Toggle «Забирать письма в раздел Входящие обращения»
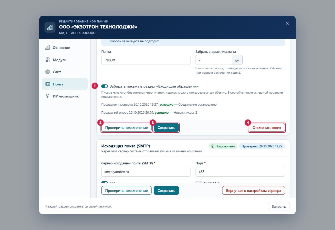Viewport: 335px width, 230px height. (x=104, y=86)
